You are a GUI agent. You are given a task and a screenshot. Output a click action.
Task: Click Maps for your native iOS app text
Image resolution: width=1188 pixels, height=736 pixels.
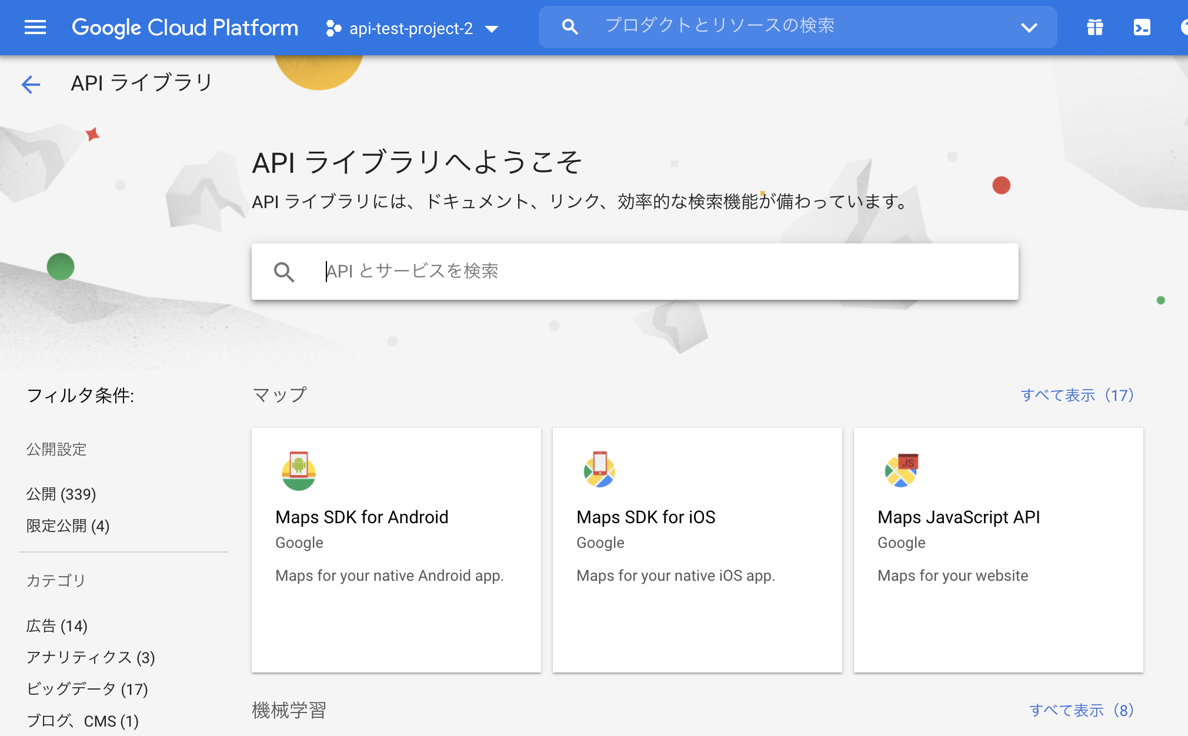pyautogui.click(x=676, y=576)
